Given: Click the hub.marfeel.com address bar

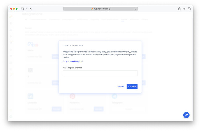Looking at the screenshot, I should point(100,9).
